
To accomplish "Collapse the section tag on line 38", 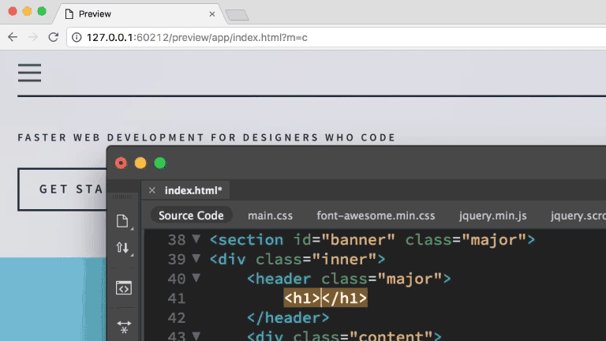I will (196, 240).
